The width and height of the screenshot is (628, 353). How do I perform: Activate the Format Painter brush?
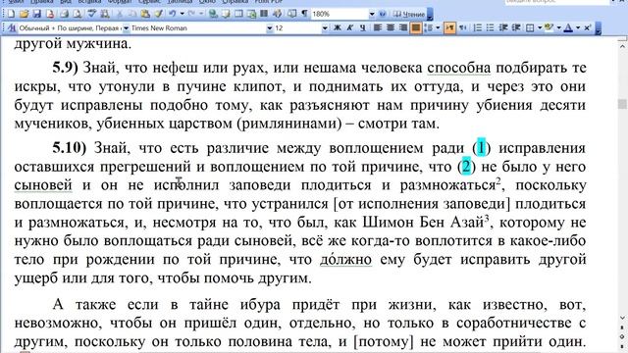[x=159, y=14]
